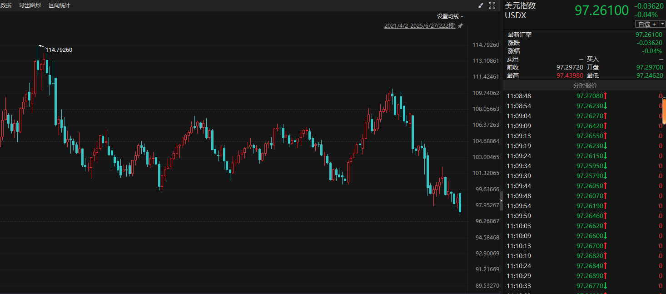
Task: Click the 自选 + add to watchlist button
Action: [x=647, y=24]
